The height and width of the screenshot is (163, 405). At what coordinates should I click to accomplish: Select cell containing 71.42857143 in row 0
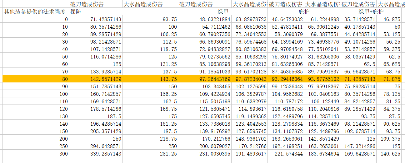pos(96,19)
